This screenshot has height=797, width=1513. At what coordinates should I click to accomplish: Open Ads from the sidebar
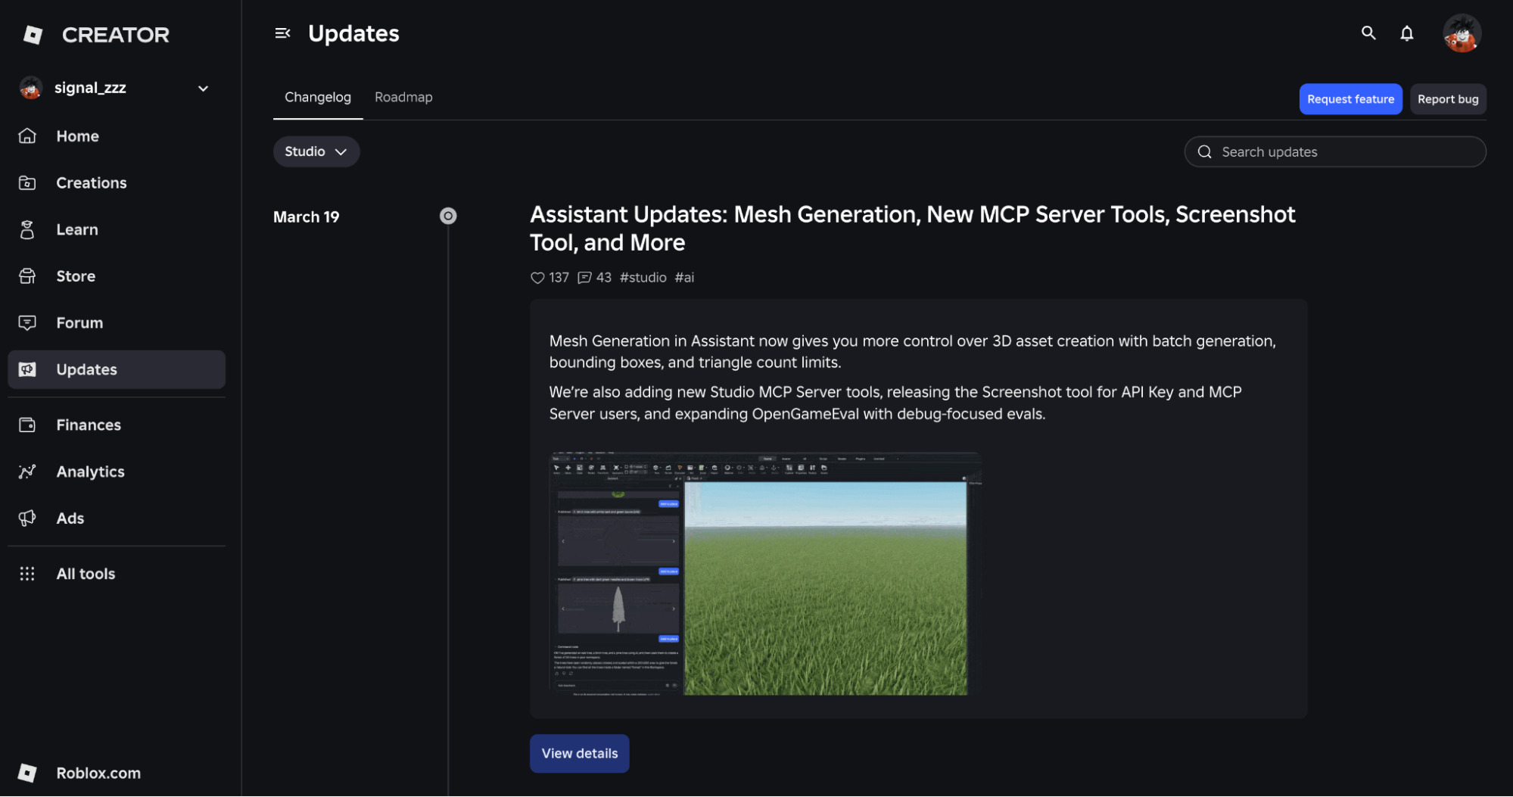117,518
